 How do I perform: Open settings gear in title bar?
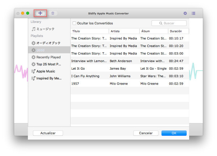point(185,13)
